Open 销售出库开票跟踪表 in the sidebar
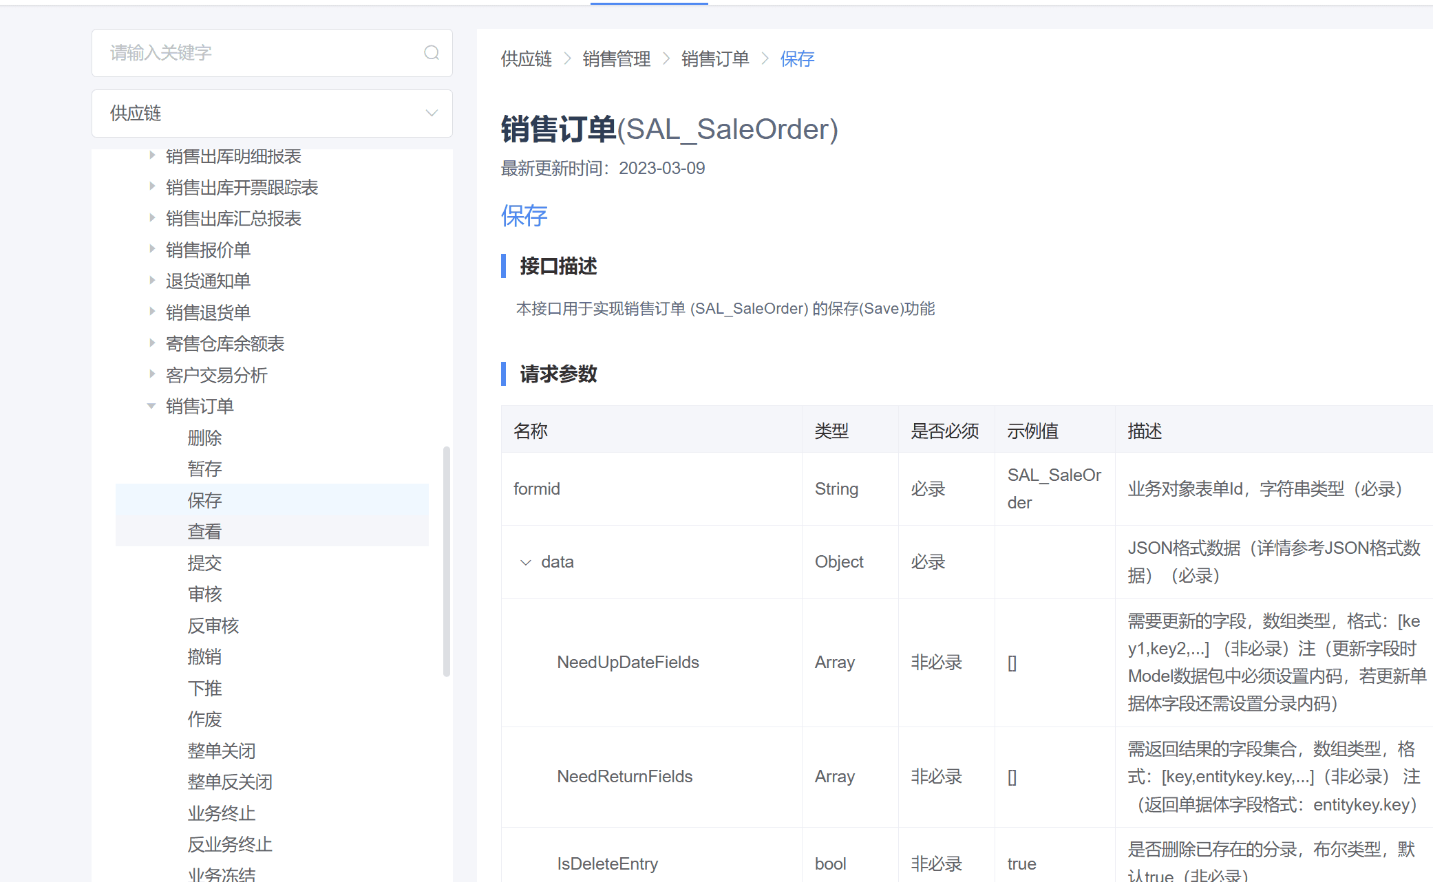The image size is (1433, 882). point(242,187)
